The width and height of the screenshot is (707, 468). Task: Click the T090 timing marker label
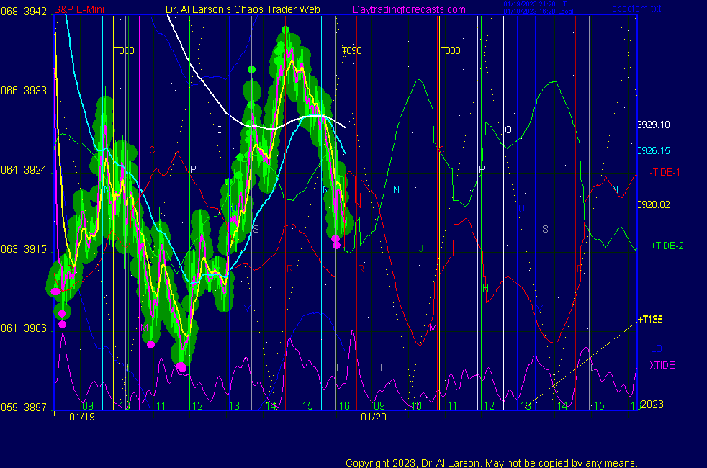[351, 50]
